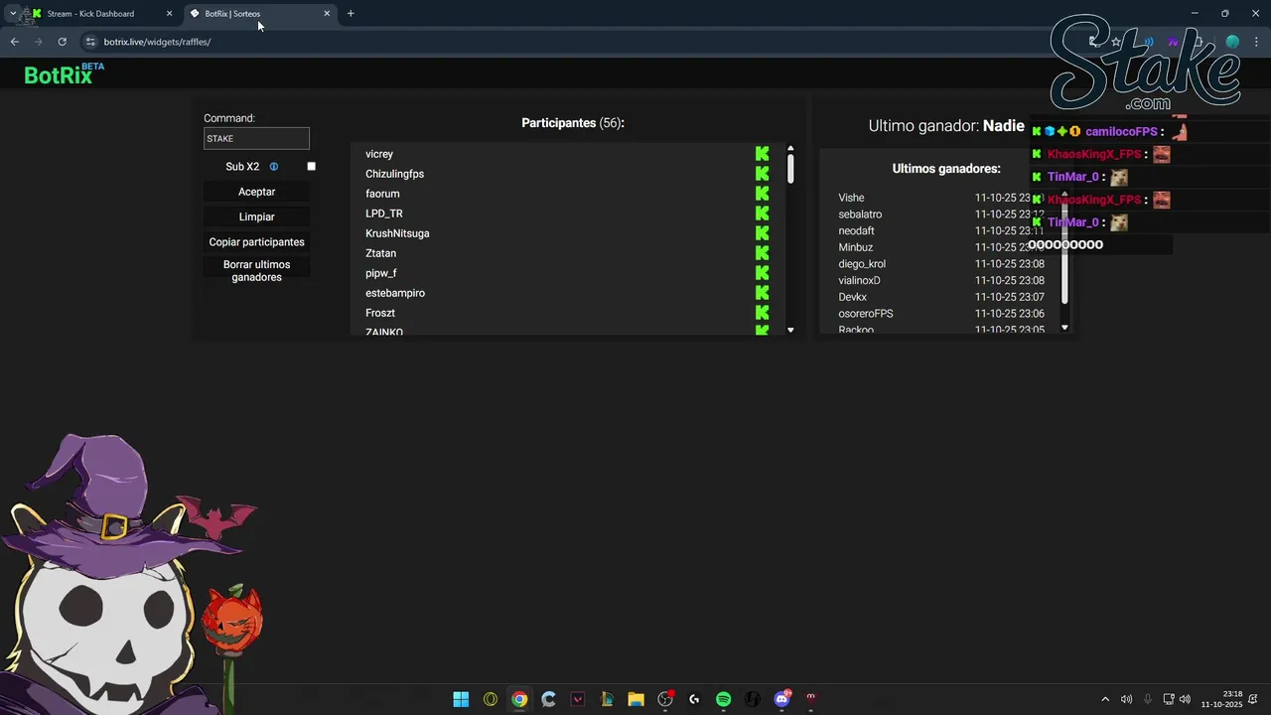Click participant name Ztatan
This screenshot has height=715, width=1271.
pos(380,253)
